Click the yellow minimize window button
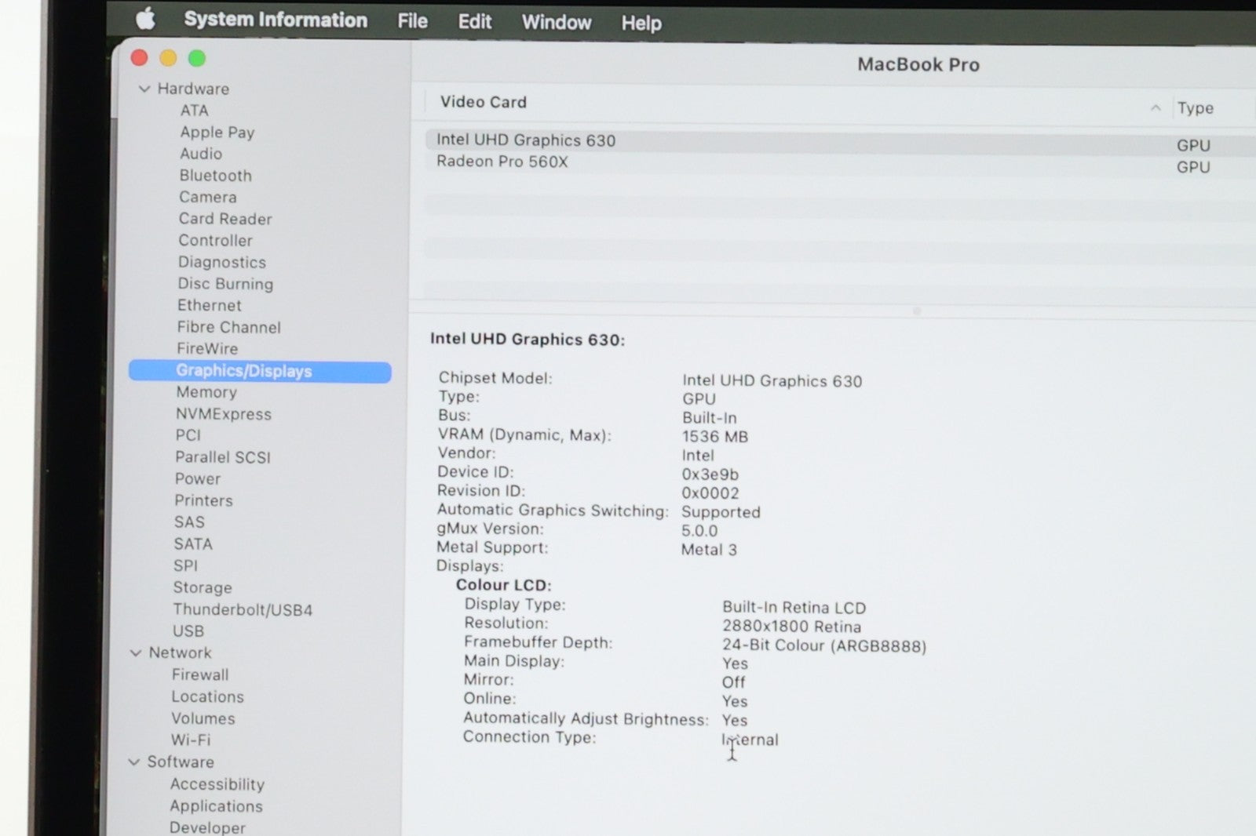The width and height of the screenshot is (1256, 836). point(168,58)
